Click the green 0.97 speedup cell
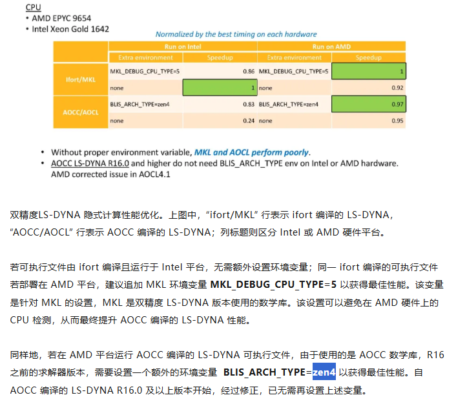Screen dimensions: 456x404 pos(369,104)
